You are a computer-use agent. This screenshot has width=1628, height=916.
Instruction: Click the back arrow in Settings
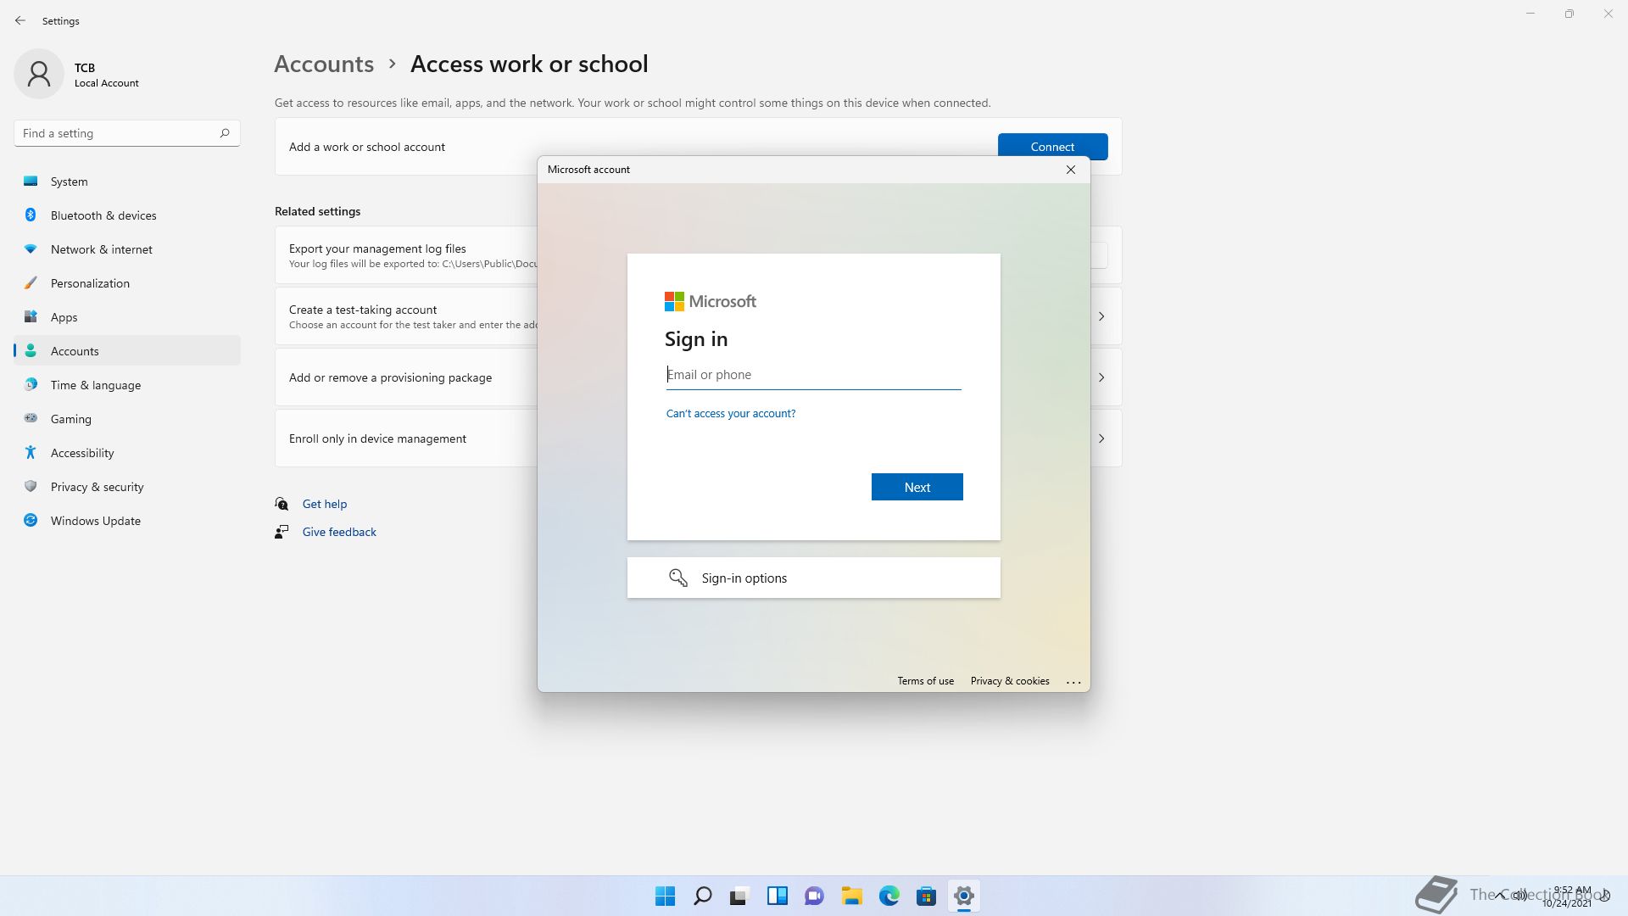coord(20,20)
